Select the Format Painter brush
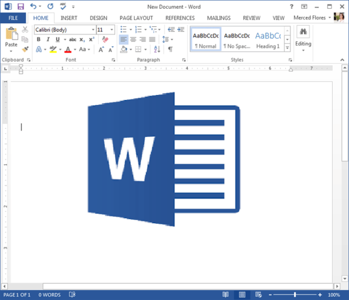Screen dimensions: 349x300 point(25,49)
